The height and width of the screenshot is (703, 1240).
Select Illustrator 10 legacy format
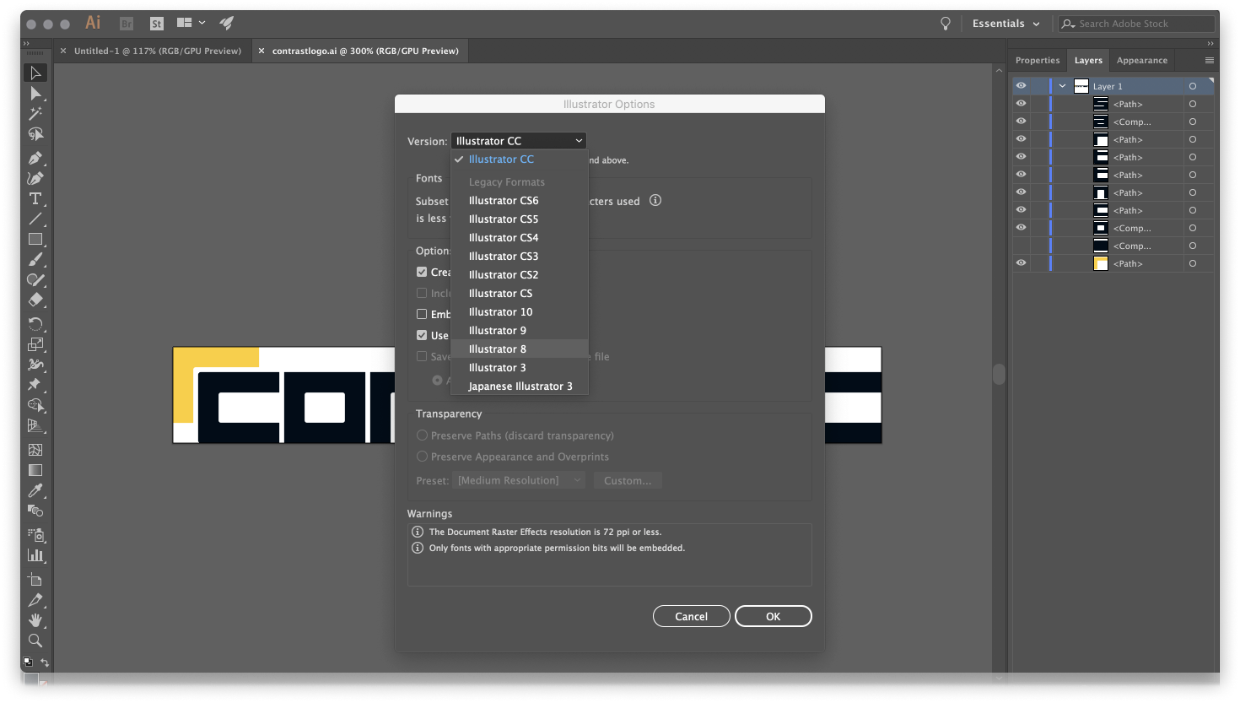(x=520, y=312)
